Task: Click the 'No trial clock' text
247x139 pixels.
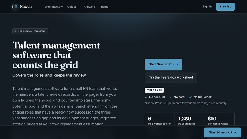Action: pos(202,97)
